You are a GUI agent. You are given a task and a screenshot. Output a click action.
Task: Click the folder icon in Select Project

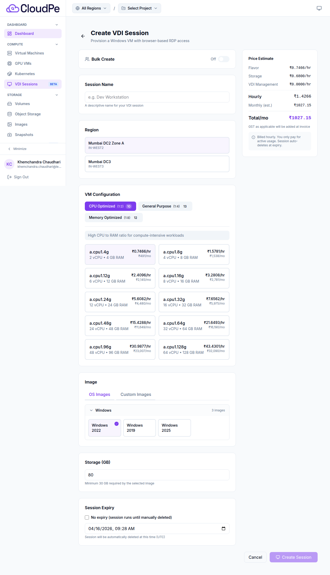pos(123,8)
